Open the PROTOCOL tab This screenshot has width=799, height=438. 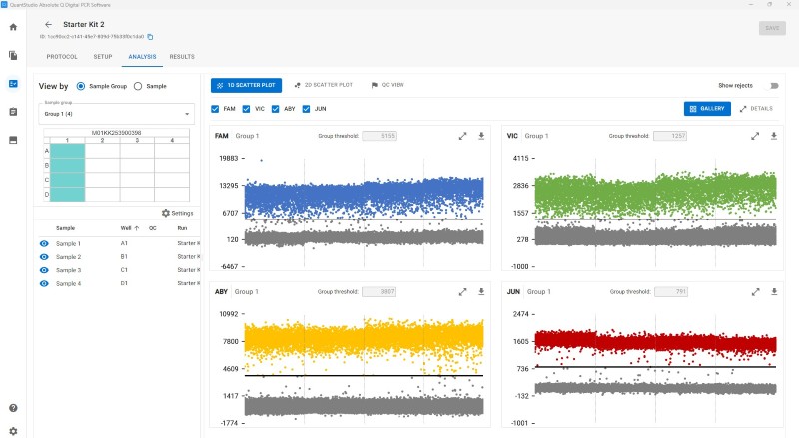62,57
